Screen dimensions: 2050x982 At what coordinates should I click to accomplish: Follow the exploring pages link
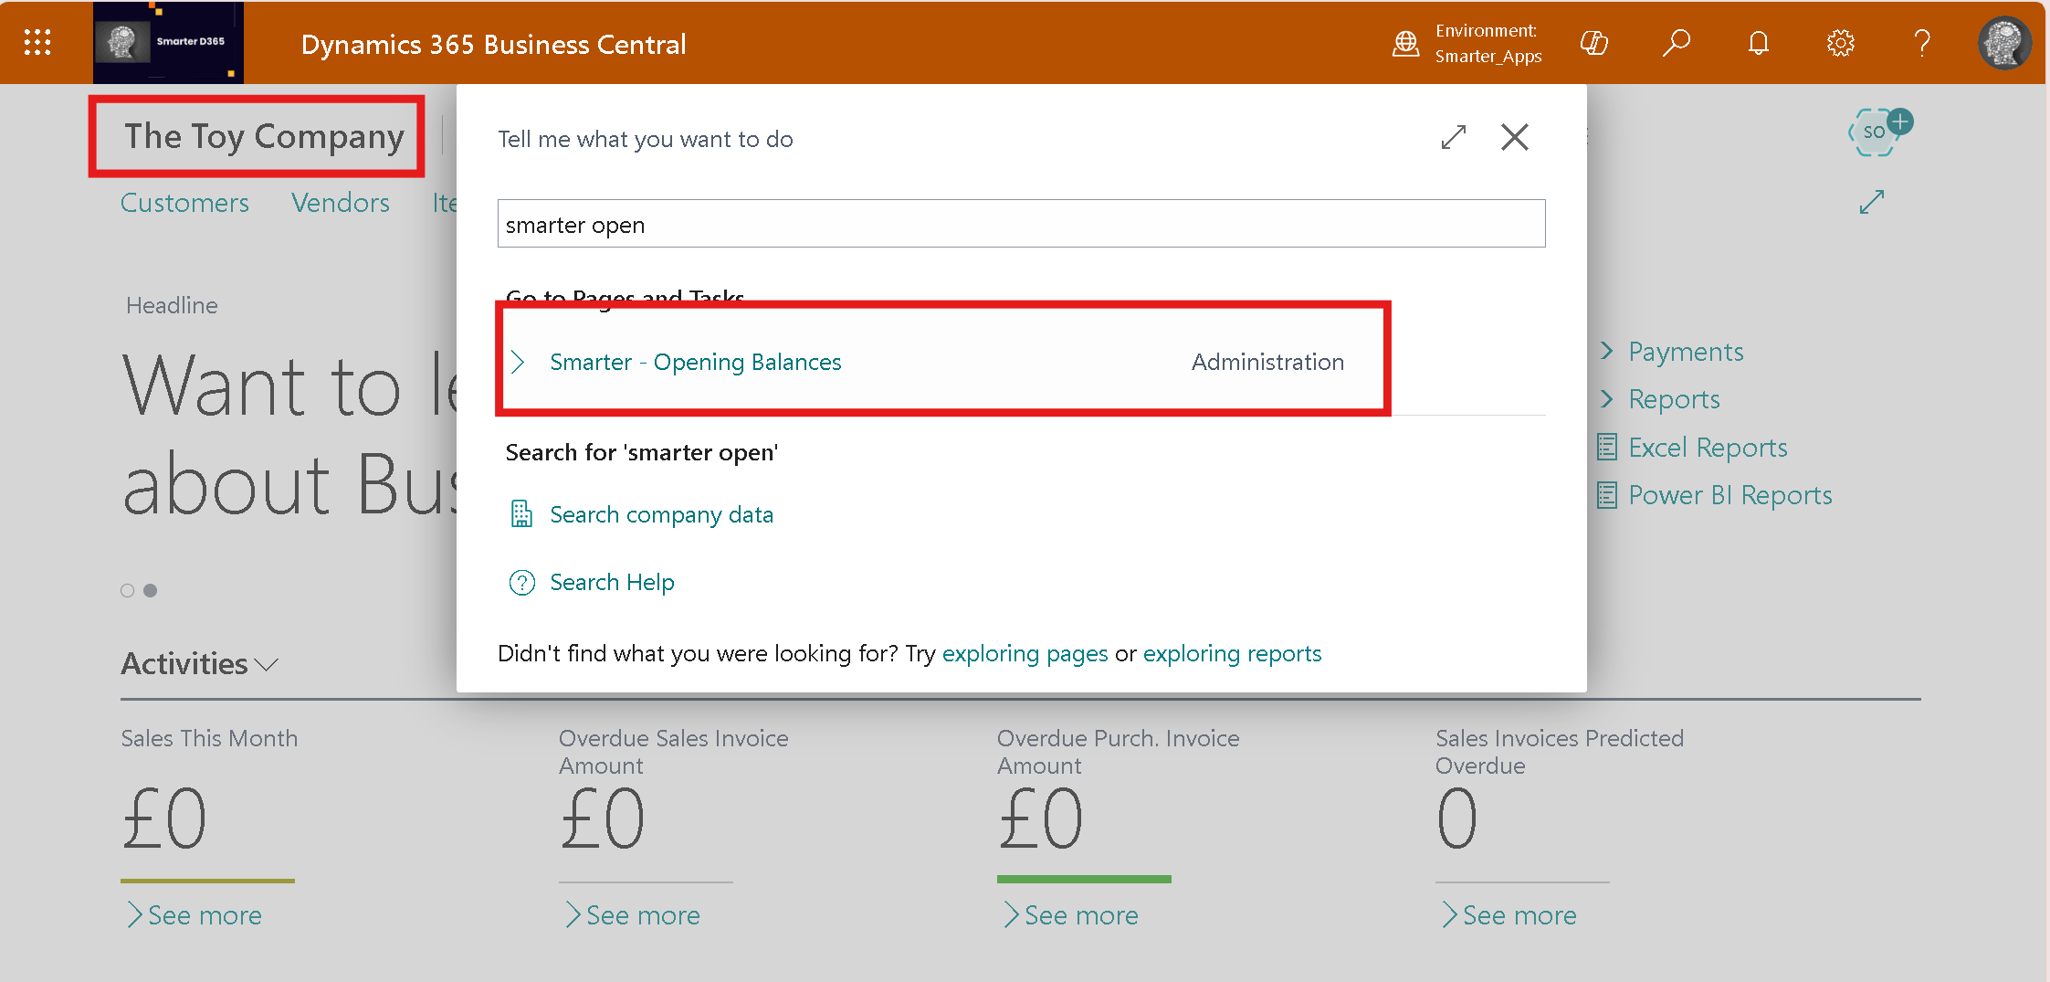click(x=1025, y=653)
